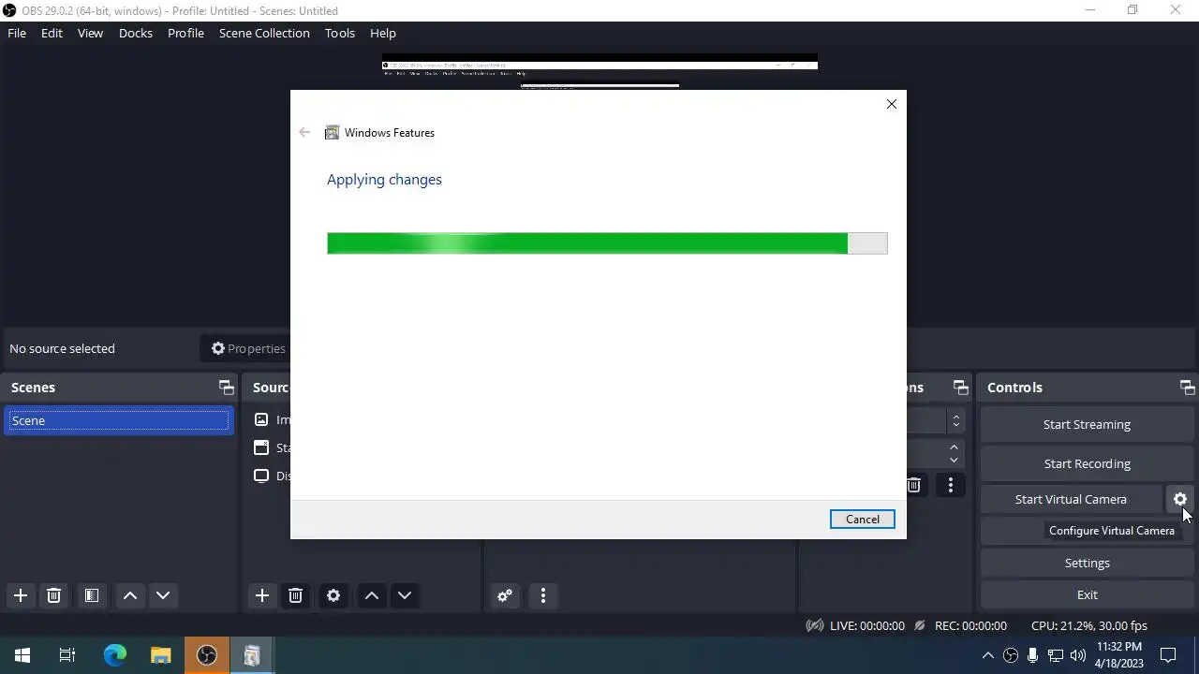Add a new source with the plus icon
This screenshot has height=674, width=1199.
point(262,595)
